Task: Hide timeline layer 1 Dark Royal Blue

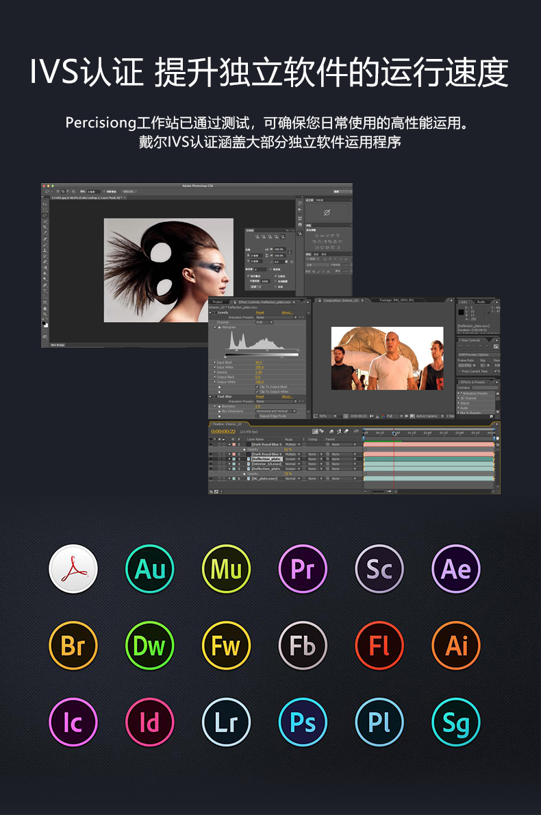Action: 211,444
